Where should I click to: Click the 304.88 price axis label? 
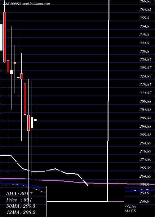[x=145, y=110]
